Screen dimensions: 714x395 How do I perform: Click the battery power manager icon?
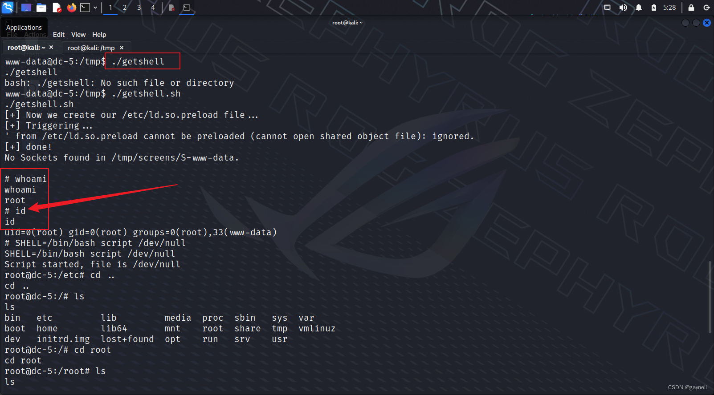tap(654, 8)
